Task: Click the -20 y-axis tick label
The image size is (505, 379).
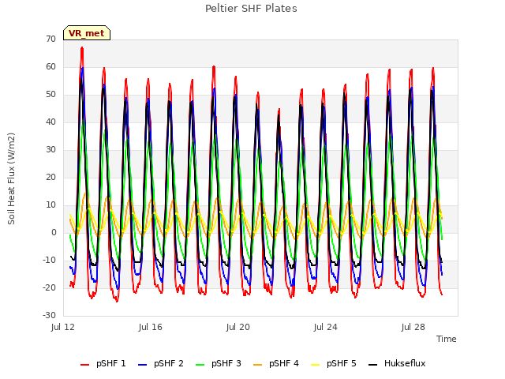Action: coord(49,287)
